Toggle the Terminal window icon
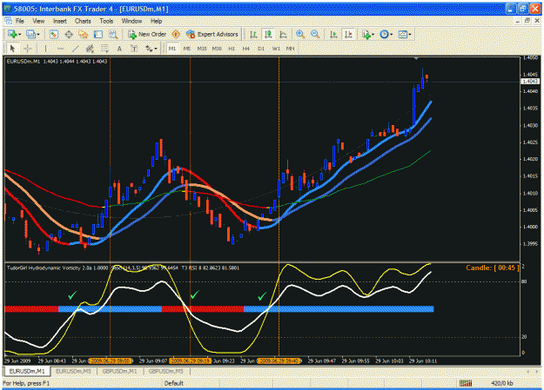The height and width of the screenshot is (390, 544). pyautogui.click(x=98, y=34)
